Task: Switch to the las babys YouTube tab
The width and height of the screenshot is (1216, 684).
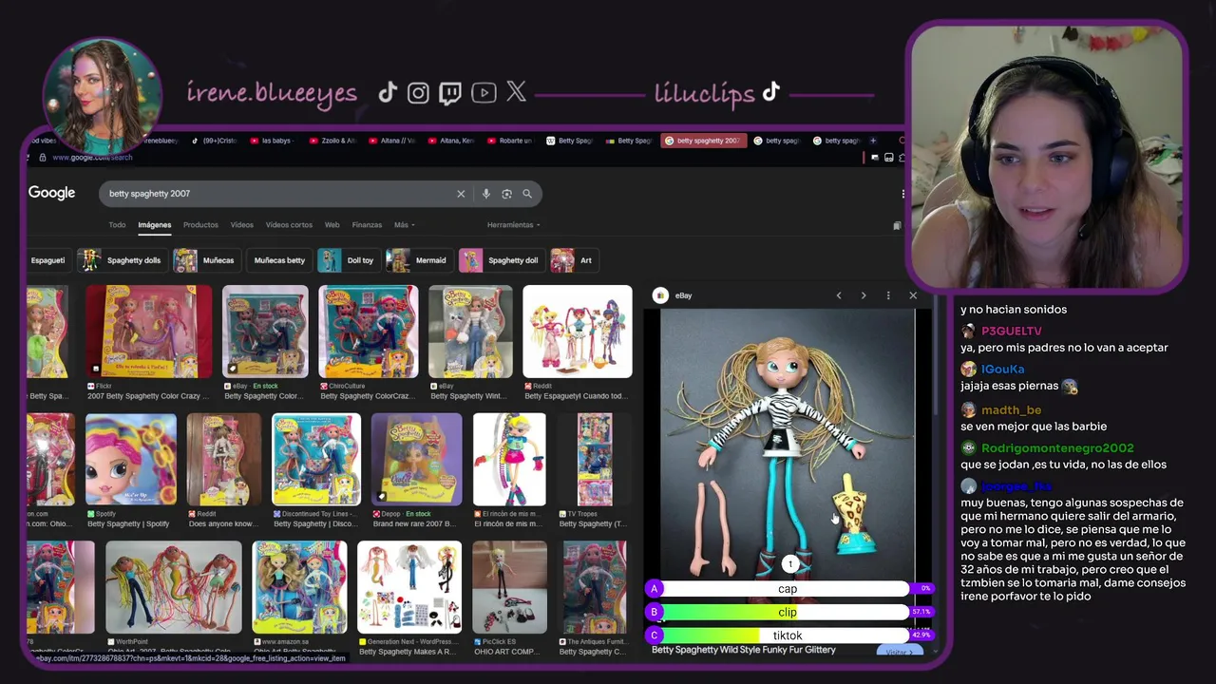Action: [275, 141]
